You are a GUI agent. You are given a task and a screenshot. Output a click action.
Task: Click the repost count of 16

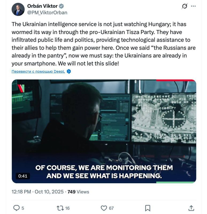pyautogui.click(x=67, y=208)
